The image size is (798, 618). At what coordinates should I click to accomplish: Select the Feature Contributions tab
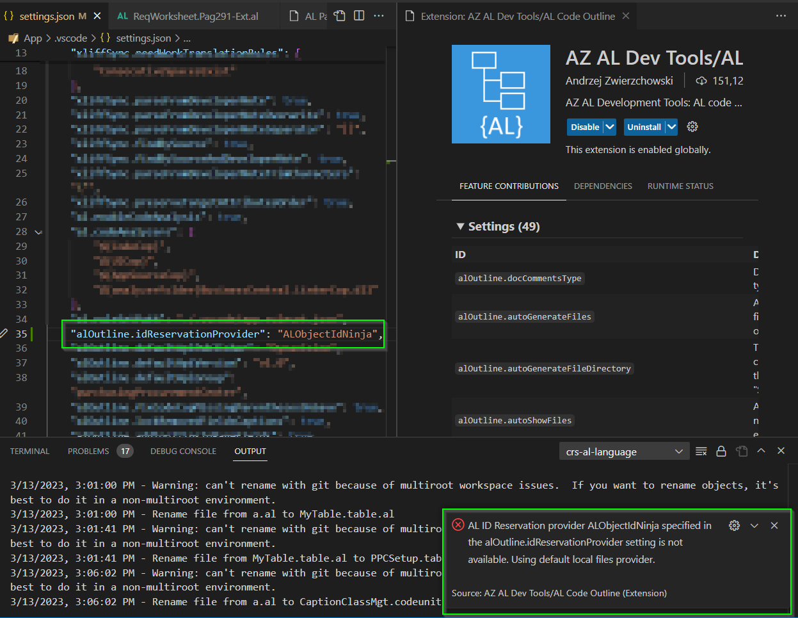[509, 186]
